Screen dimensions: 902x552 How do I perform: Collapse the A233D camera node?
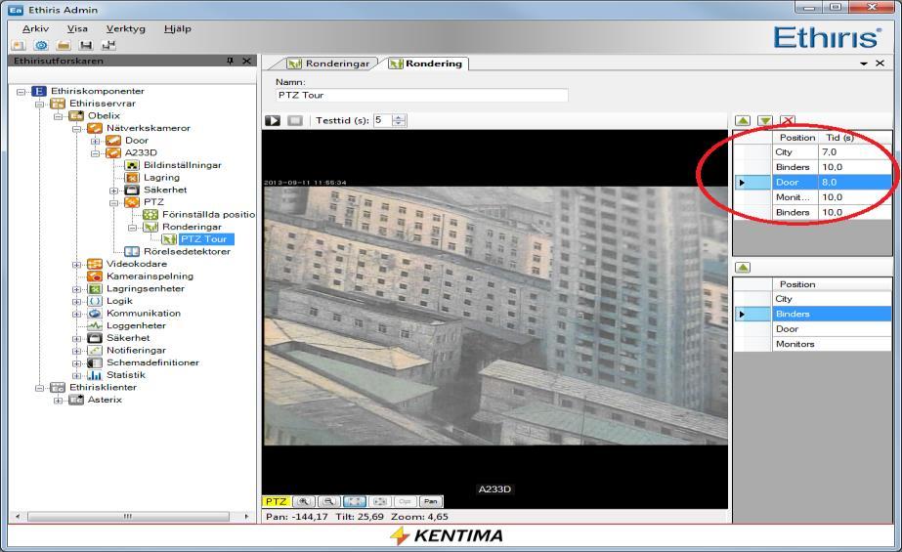[x=95, y=153]
